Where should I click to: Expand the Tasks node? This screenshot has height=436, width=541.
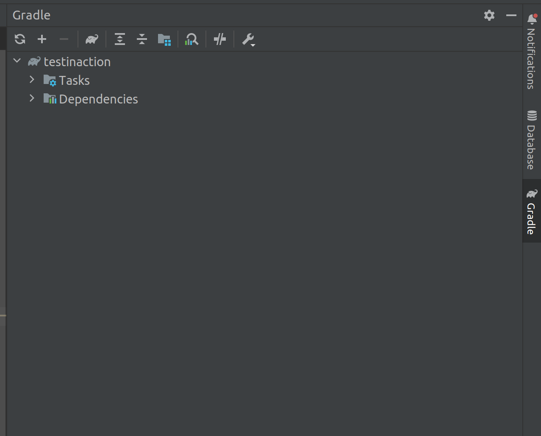[x=32, y=79]
